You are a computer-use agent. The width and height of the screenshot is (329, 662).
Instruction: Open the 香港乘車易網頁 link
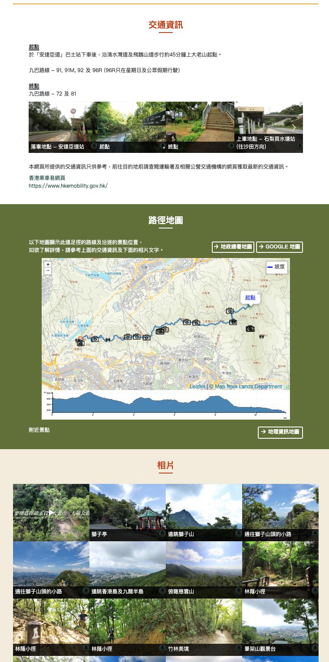coord(47,178)
